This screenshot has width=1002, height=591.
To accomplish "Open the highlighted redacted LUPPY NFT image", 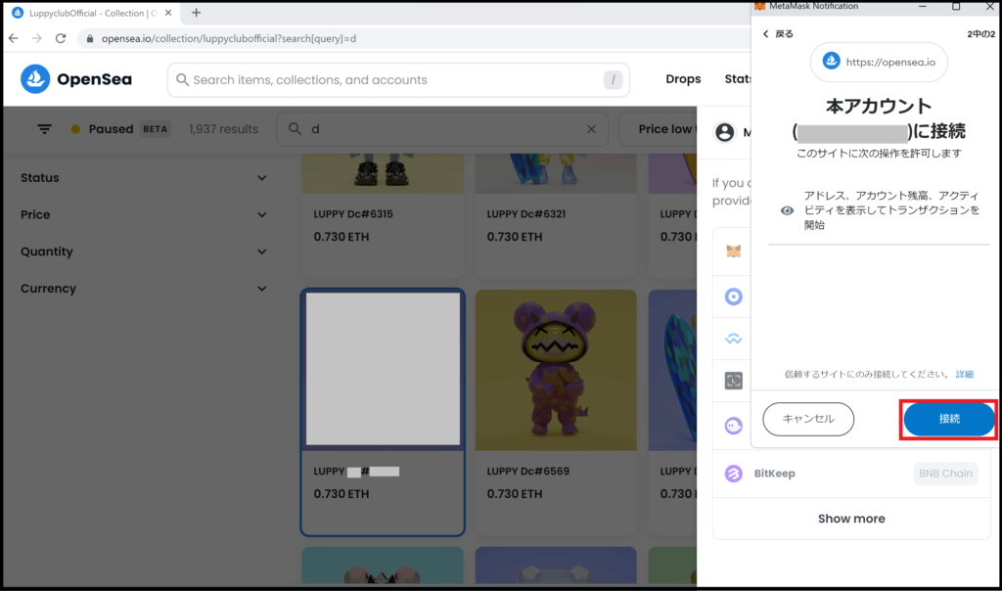I will pos(383,369).
